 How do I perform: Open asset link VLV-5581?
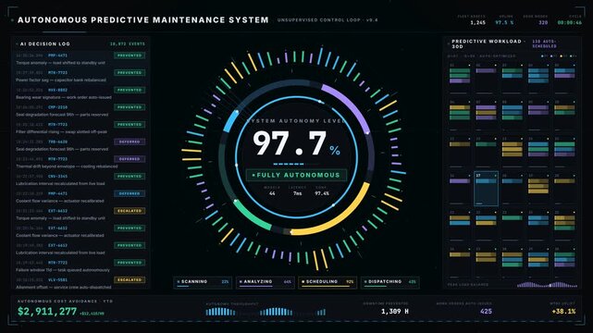click(x=58, y=279)
